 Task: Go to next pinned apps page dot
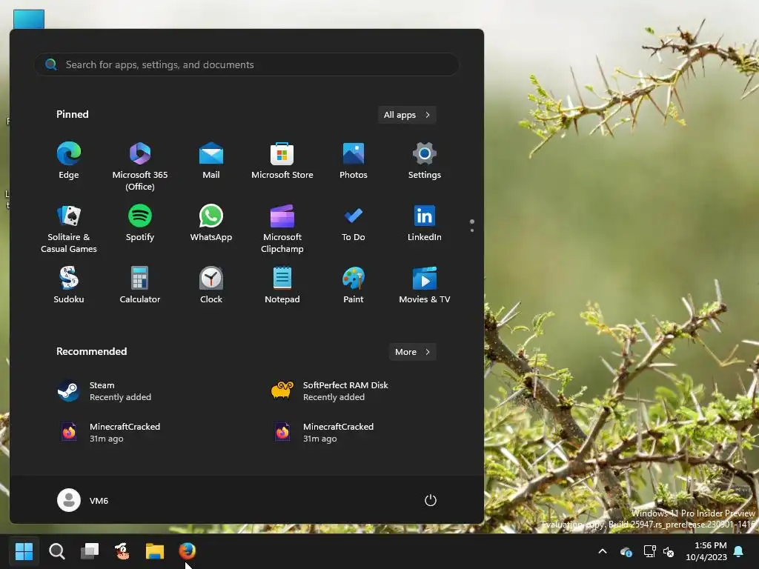tap(472, 230)
